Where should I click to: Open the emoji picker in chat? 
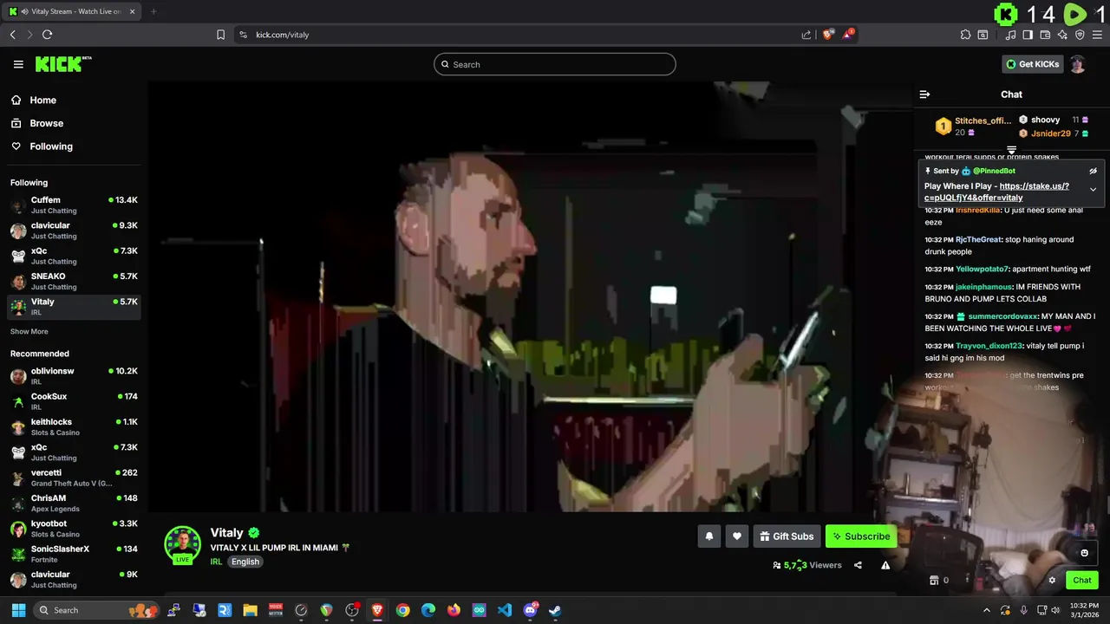(1084, 553)
